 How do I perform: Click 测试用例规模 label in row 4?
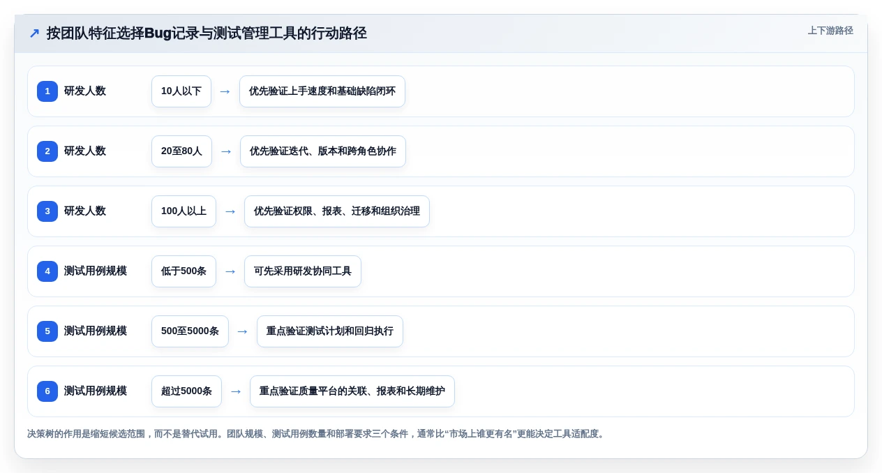pyautogui.click(x=96, y=271)
